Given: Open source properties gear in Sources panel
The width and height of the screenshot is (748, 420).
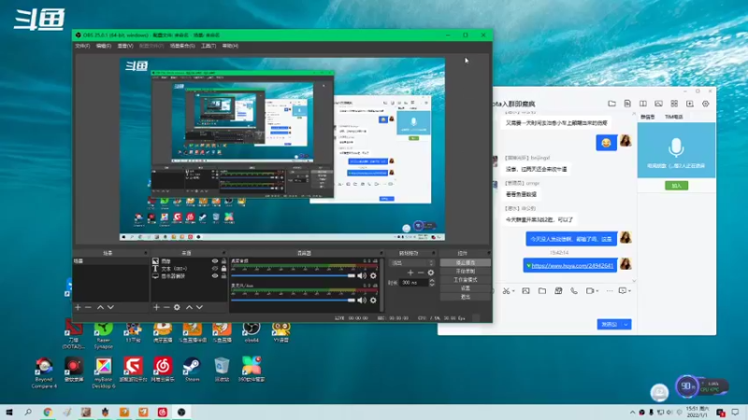Looking at the screenshot, I should coord(177,308).
